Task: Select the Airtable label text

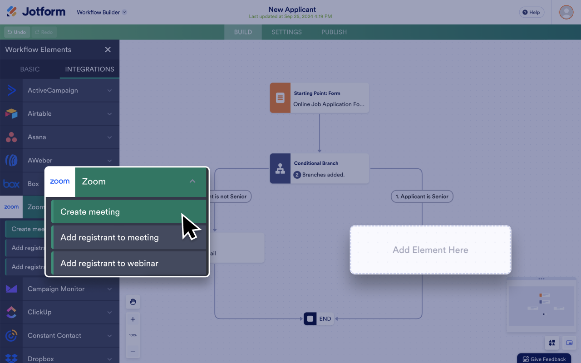Action: pyautogui.click(x=39, y=113)
